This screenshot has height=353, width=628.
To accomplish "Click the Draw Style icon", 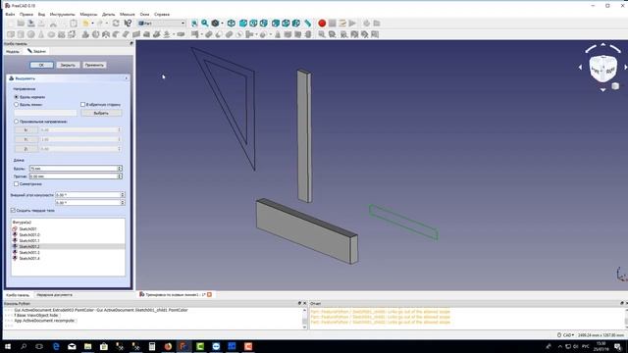I will click(x=215, y=24).
